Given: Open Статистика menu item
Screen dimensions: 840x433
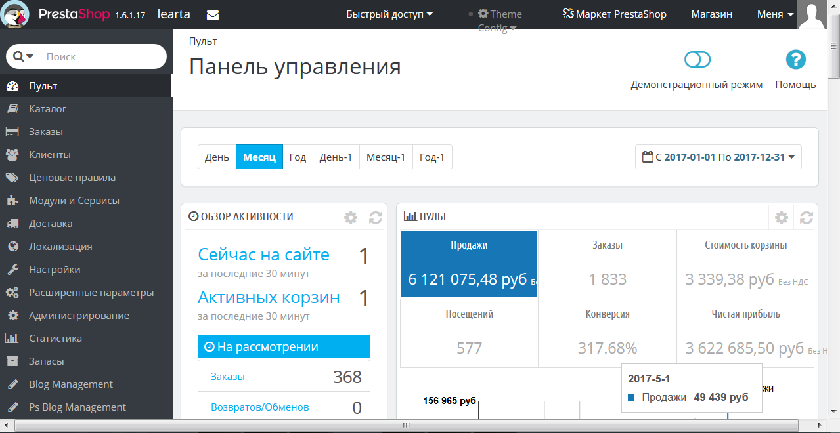Looking at the screenshot, I should pyautogui.click(x=86, y=339).
